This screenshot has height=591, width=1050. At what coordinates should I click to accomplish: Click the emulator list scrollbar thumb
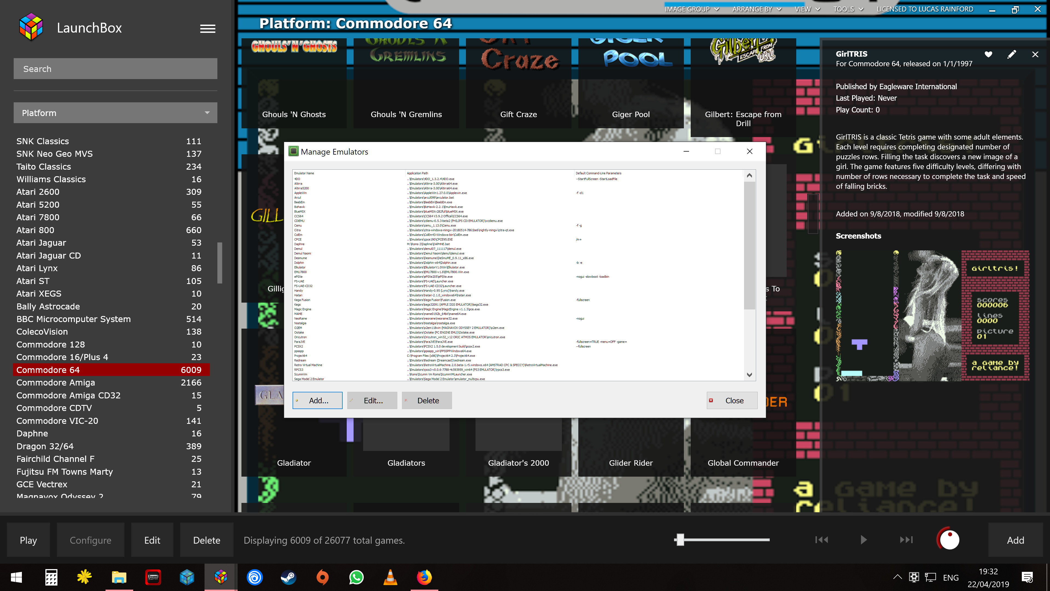pos(749,245)
